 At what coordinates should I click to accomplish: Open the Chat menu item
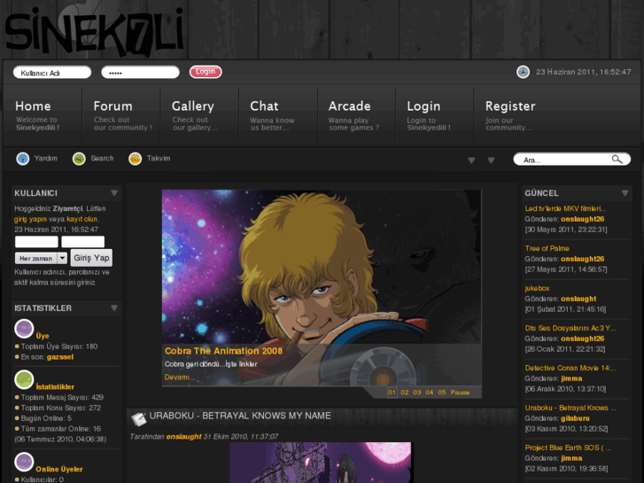(x=272, y=116)
